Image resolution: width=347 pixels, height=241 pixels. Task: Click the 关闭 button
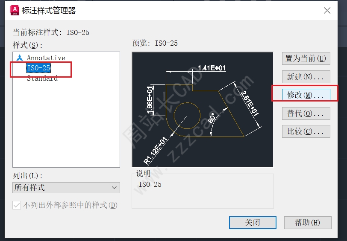click(x=253, y=222)
